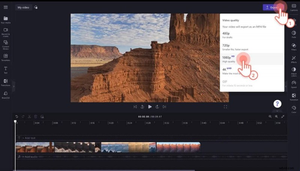Viewport: 300px width, 171px height.
Task: Open the right-side Transition panel
Action: (x=294, y=97)
